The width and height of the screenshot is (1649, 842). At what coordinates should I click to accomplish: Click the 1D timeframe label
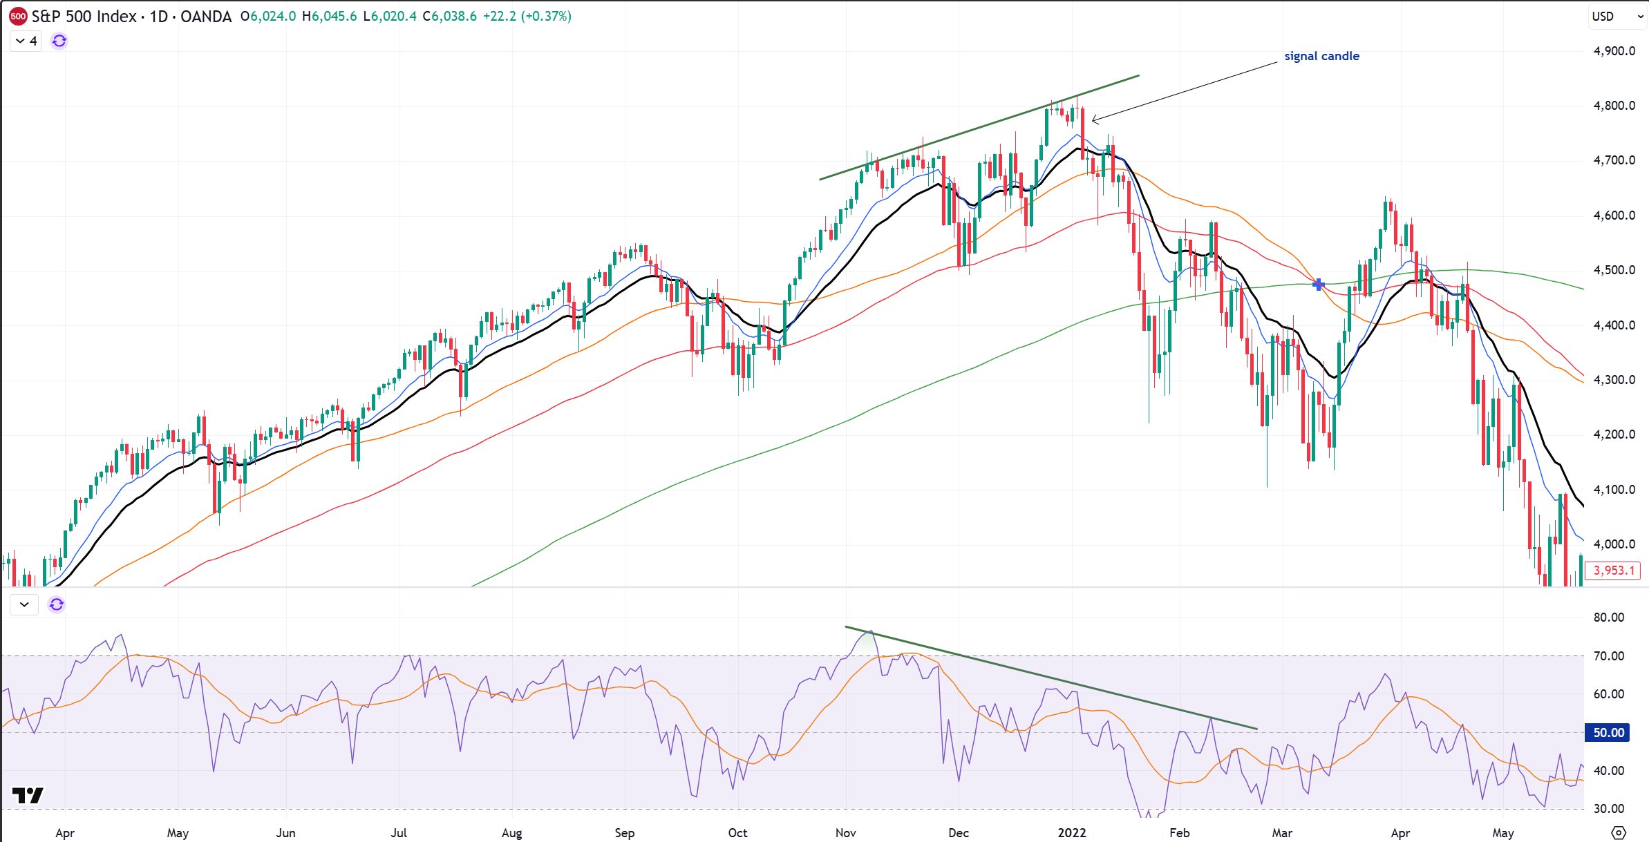(158, 17)
